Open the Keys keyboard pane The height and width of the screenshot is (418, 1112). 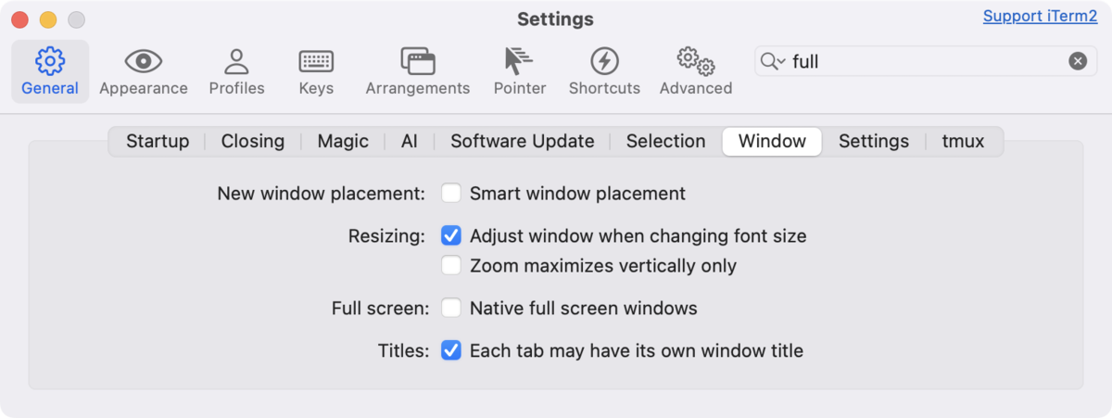[x=316, y=71]
